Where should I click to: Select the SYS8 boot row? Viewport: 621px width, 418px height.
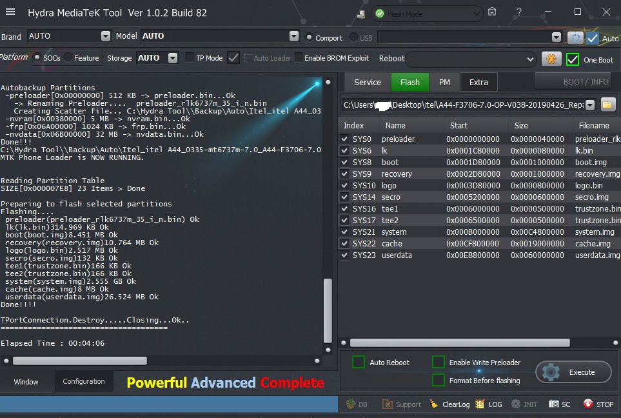pyautogui.click(x=480, y=163)
